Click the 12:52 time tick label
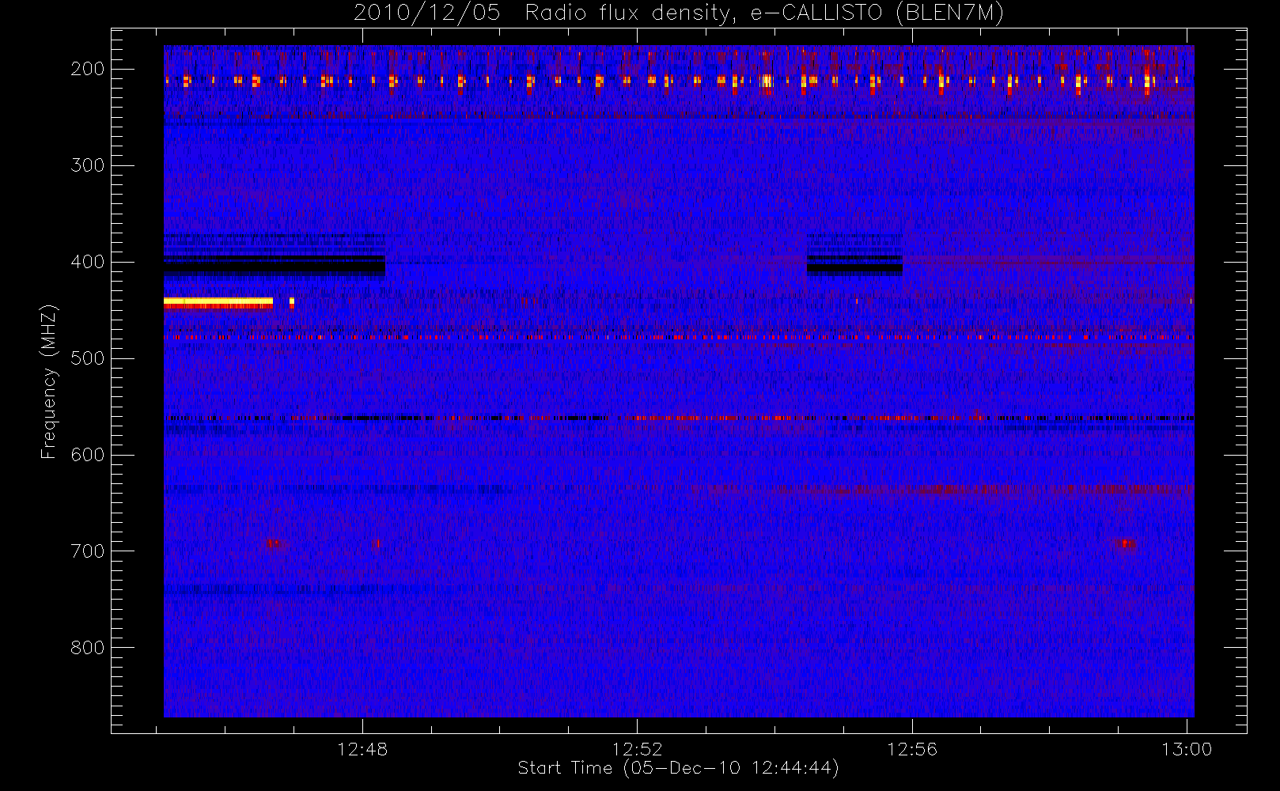Viewport: 1280px width, 791px height. pyautogui.click(x=637, y=749)
